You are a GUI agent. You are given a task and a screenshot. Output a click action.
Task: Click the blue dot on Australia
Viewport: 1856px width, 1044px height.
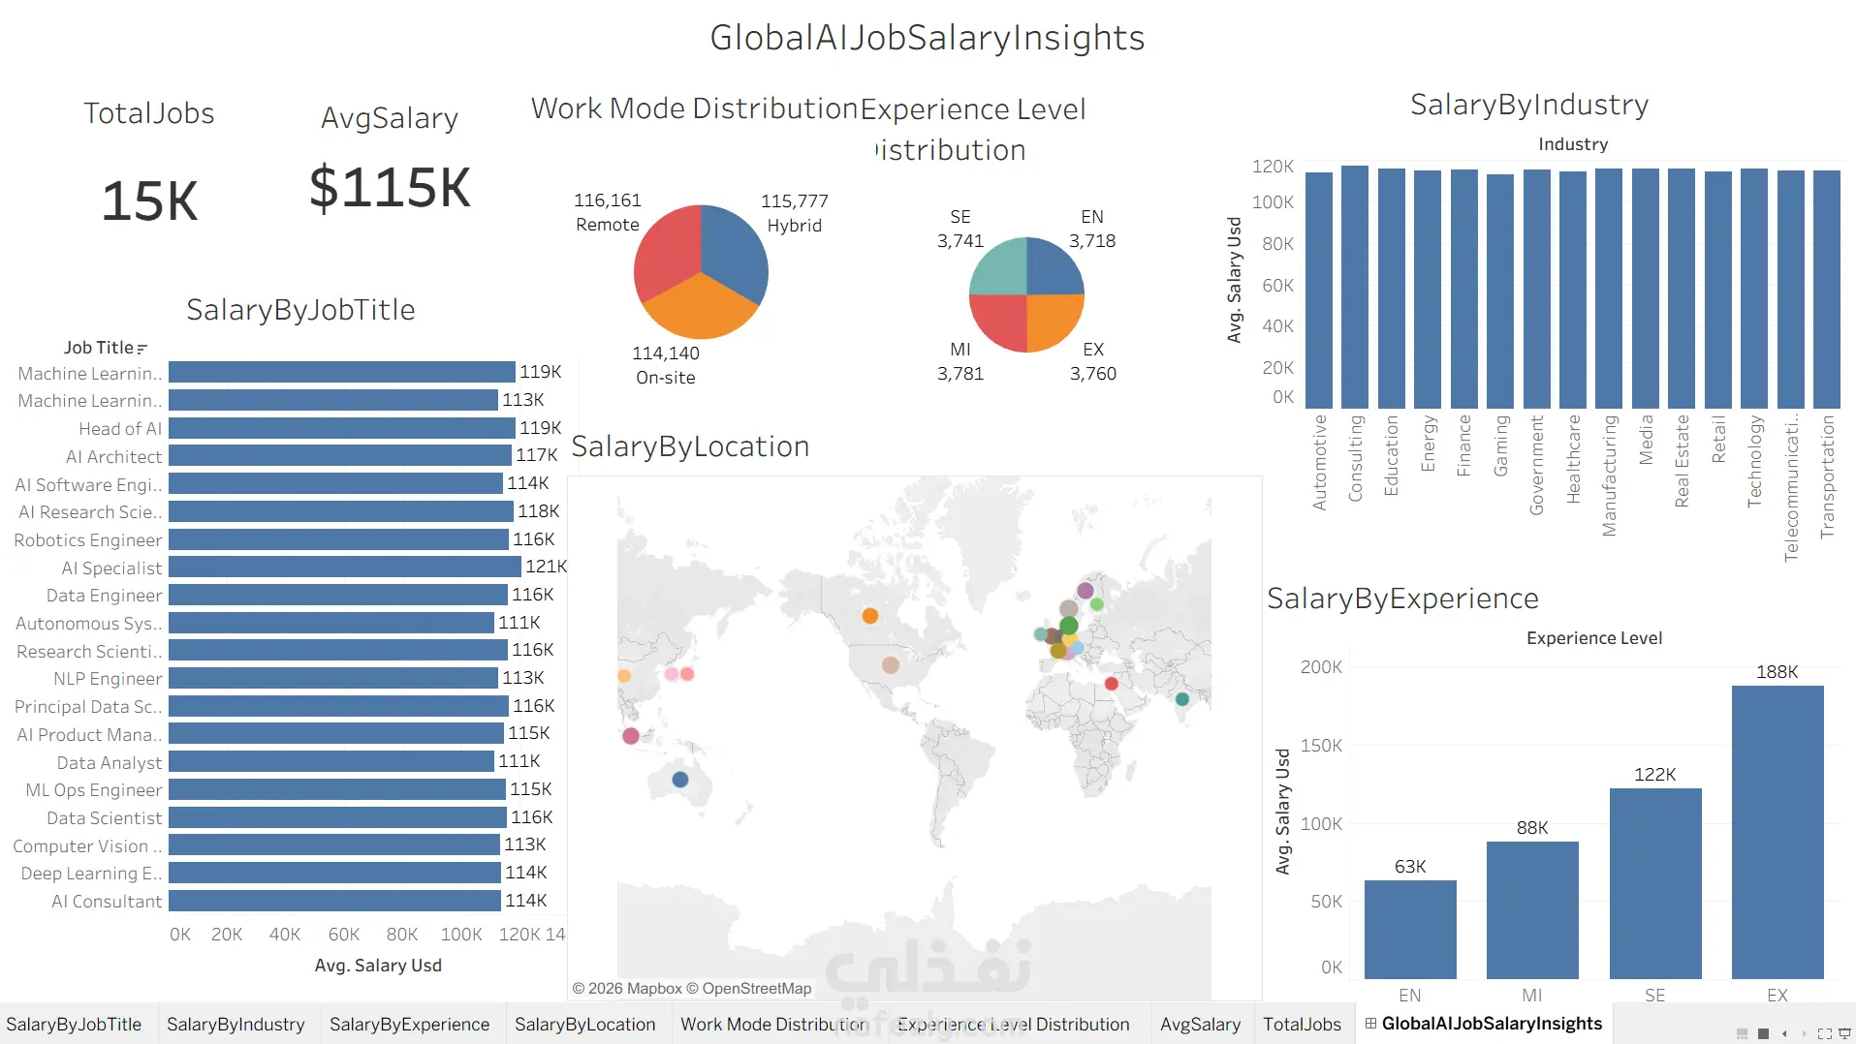coord(680,779)
